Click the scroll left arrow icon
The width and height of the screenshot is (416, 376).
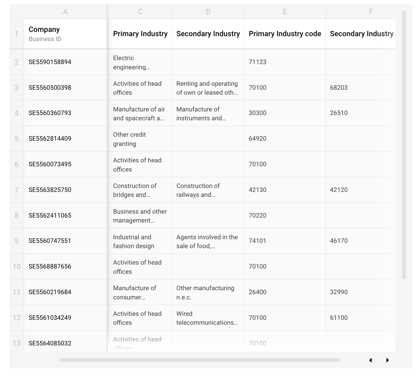click(x=371, y=360)
